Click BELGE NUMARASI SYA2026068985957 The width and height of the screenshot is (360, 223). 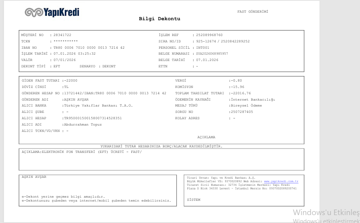[212, 53]
